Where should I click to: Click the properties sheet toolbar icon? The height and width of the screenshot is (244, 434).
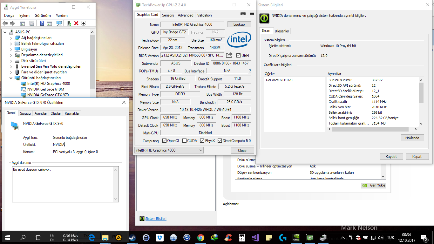32,23
